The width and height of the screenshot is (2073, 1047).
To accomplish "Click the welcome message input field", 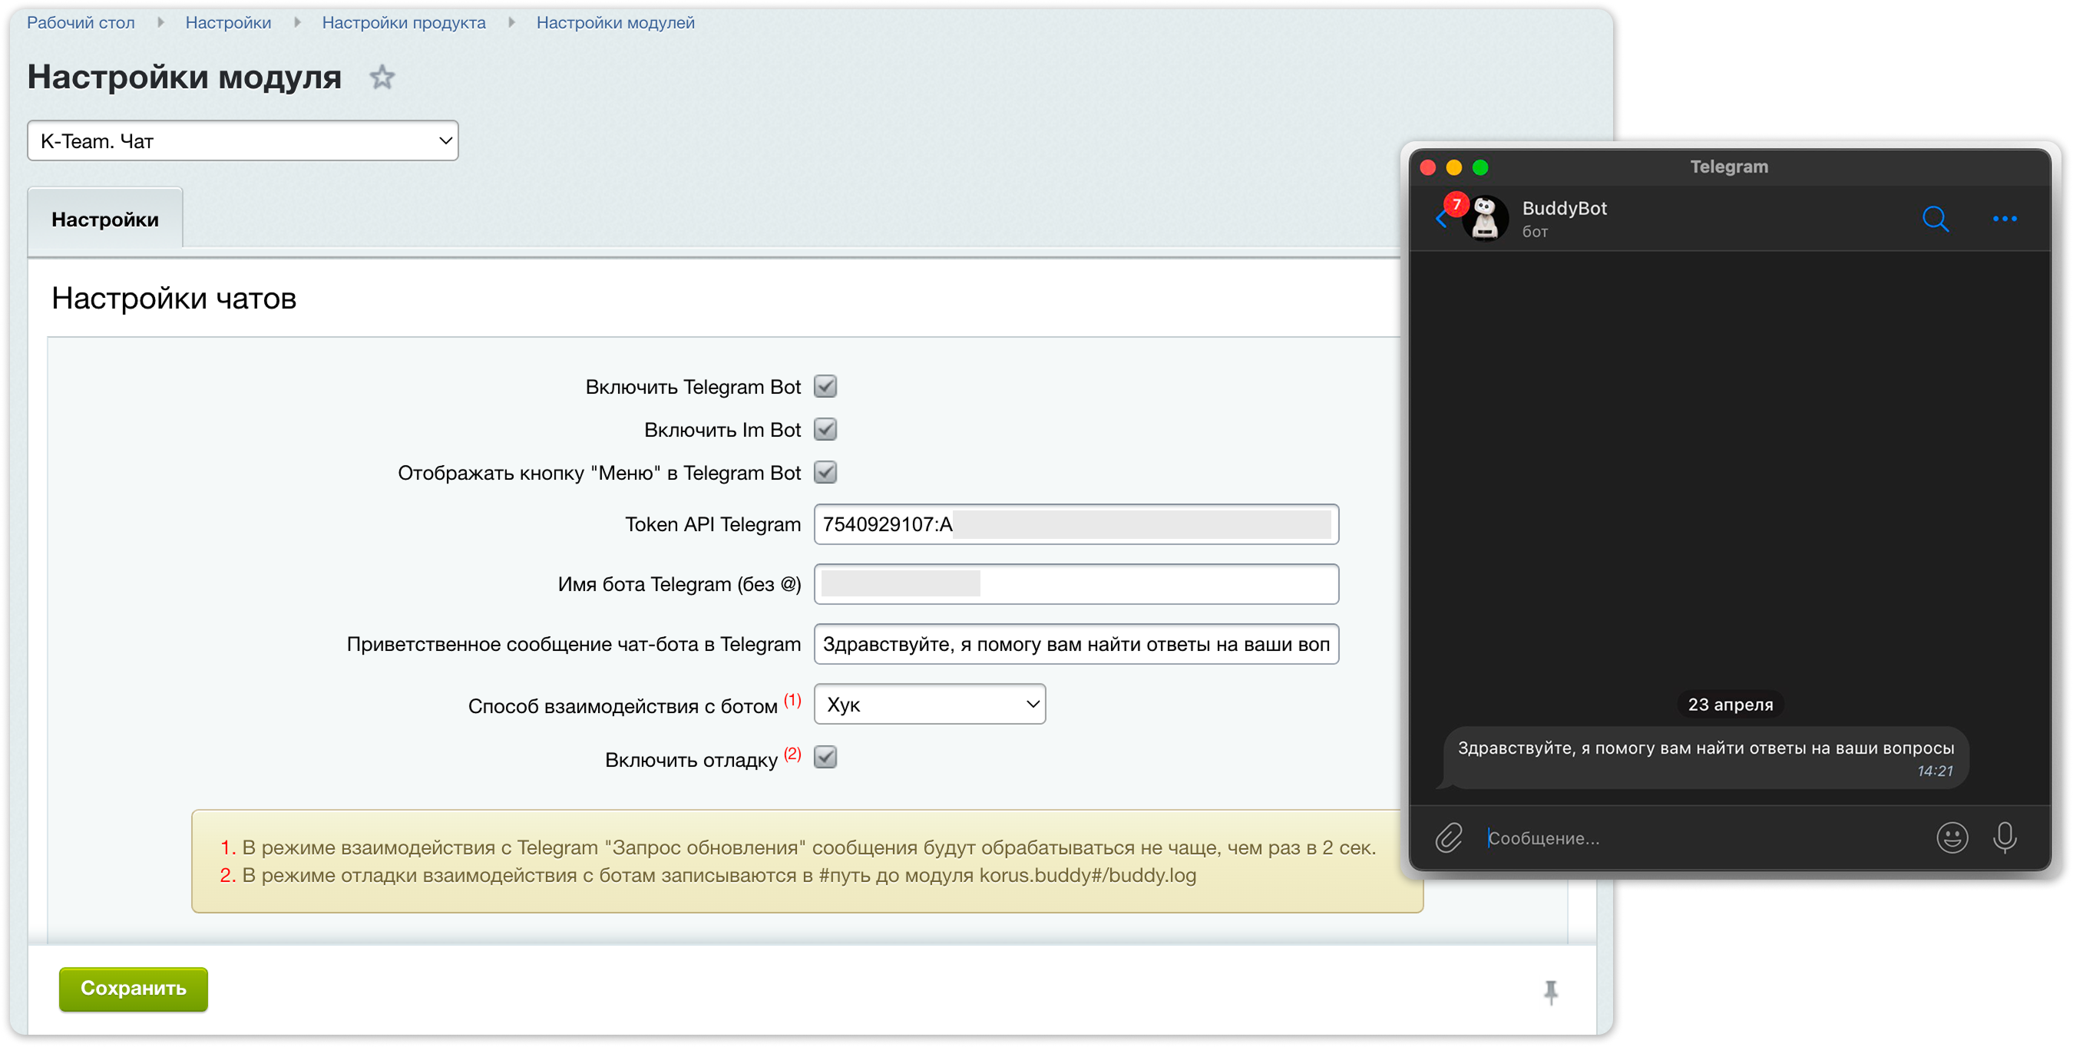I will tap(1076, 644).
